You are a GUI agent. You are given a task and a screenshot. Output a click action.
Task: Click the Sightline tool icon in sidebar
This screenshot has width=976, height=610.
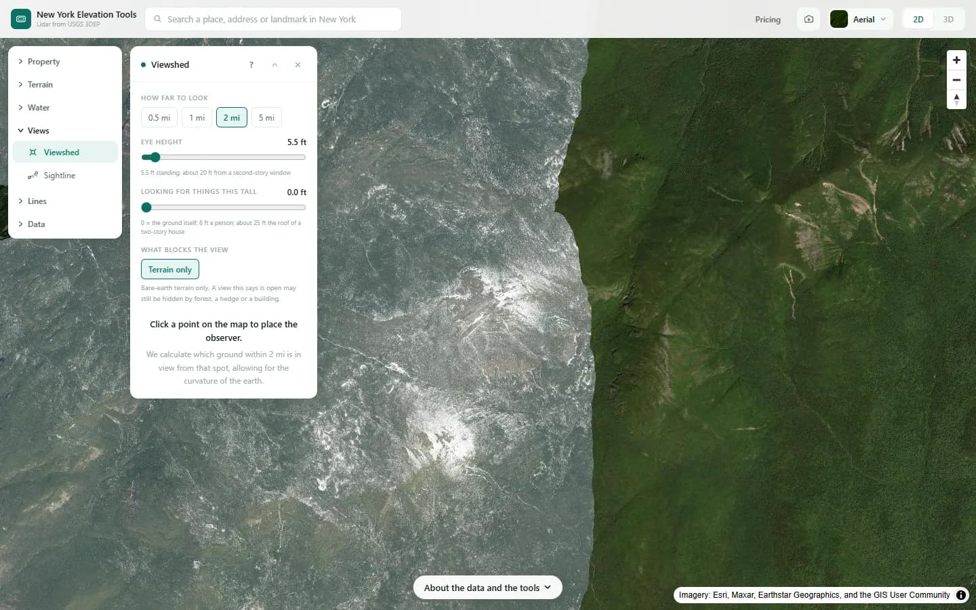[33, 176]
